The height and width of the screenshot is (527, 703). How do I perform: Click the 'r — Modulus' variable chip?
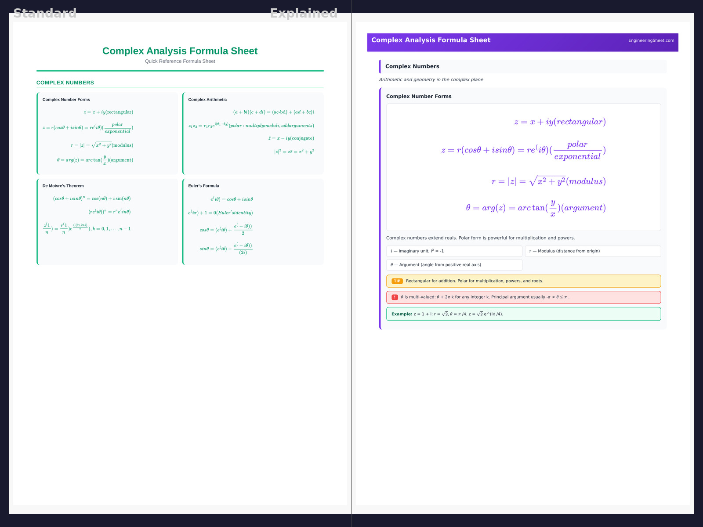click(592, 251)
